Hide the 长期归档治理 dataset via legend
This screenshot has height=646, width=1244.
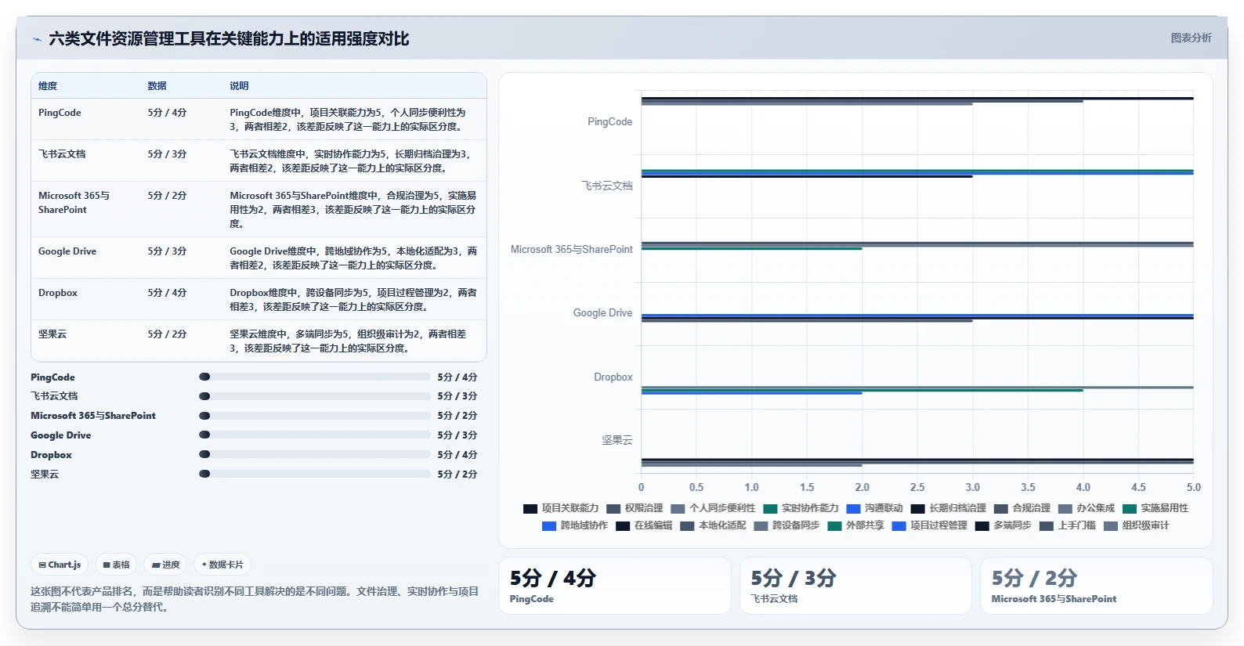tap(948, 508)
